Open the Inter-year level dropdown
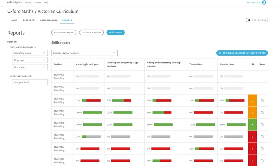 click(x=30, y=82)
